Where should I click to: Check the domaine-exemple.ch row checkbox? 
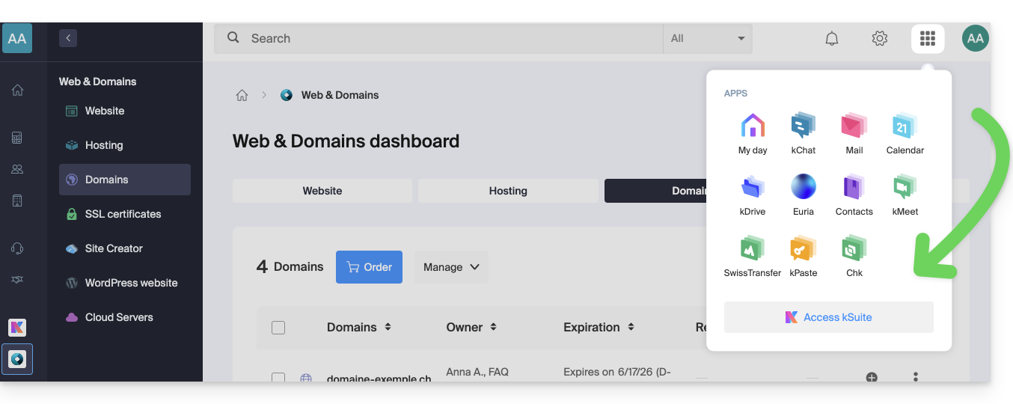click(278, 378)
